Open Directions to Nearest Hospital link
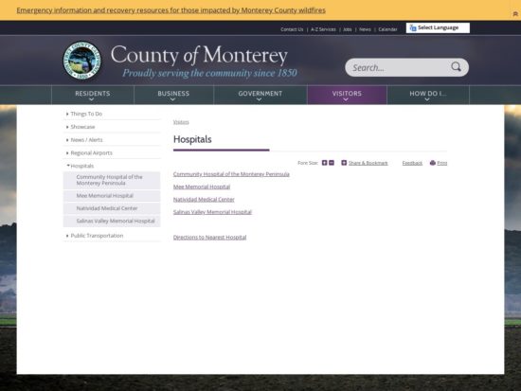 (x=209, y=238)
